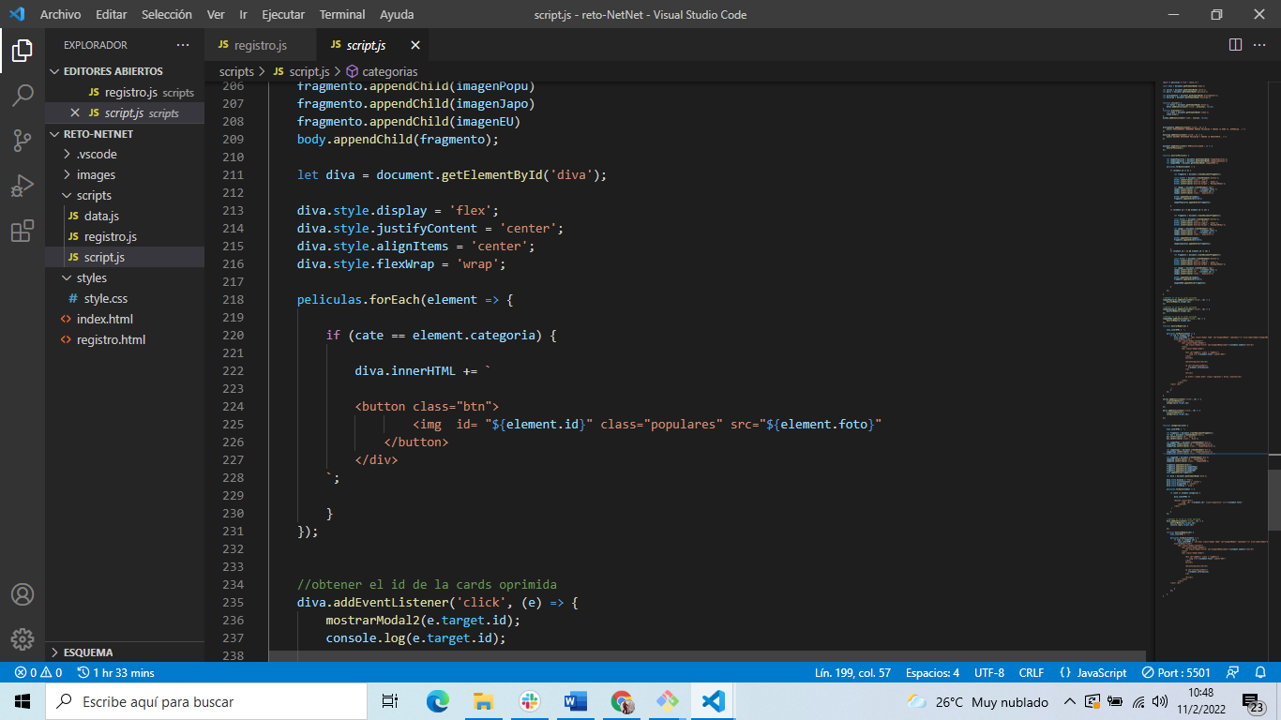This screenshot has height=720, width=1281.
Task: Open the Source Control view
Action: click(x=23, y=141)
